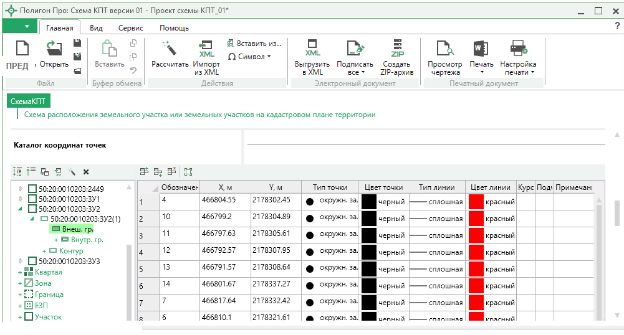Tick the checkbox for 50:20:0010203:2449

point(32,189)
